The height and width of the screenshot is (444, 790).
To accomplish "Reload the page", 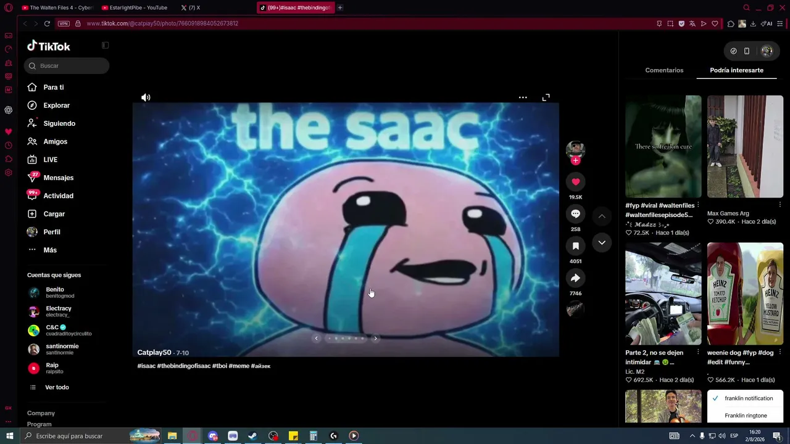I will click(47, 23).
